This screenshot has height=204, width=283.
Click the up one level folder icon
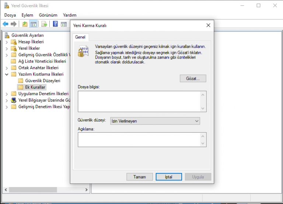point(25,24)
